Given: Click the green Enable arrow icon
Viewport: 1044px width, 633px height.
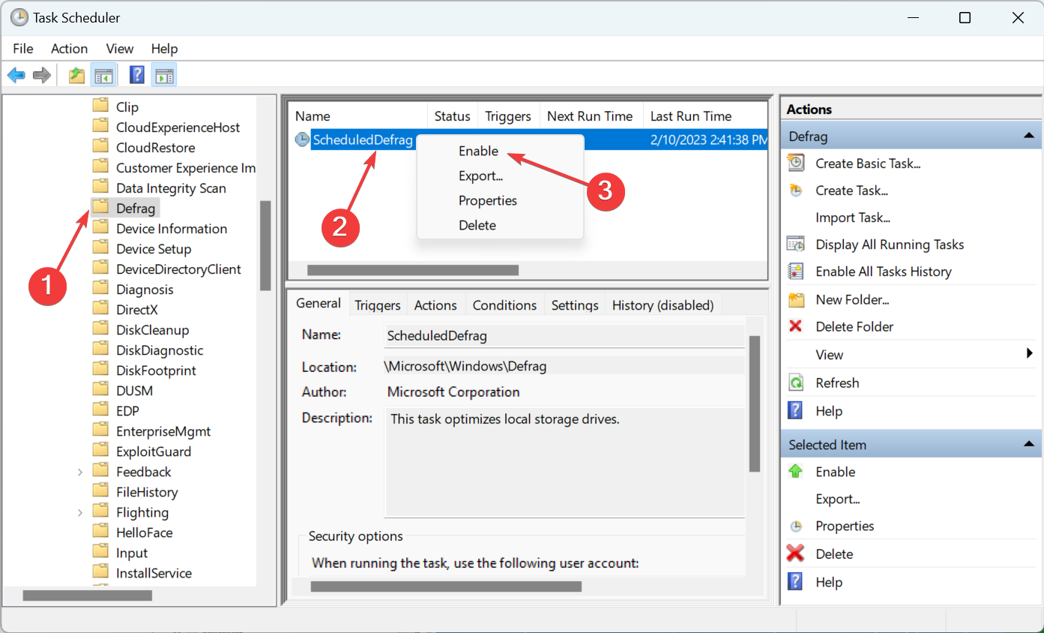Looking at the screenshot, I should (x=796, y=471).
